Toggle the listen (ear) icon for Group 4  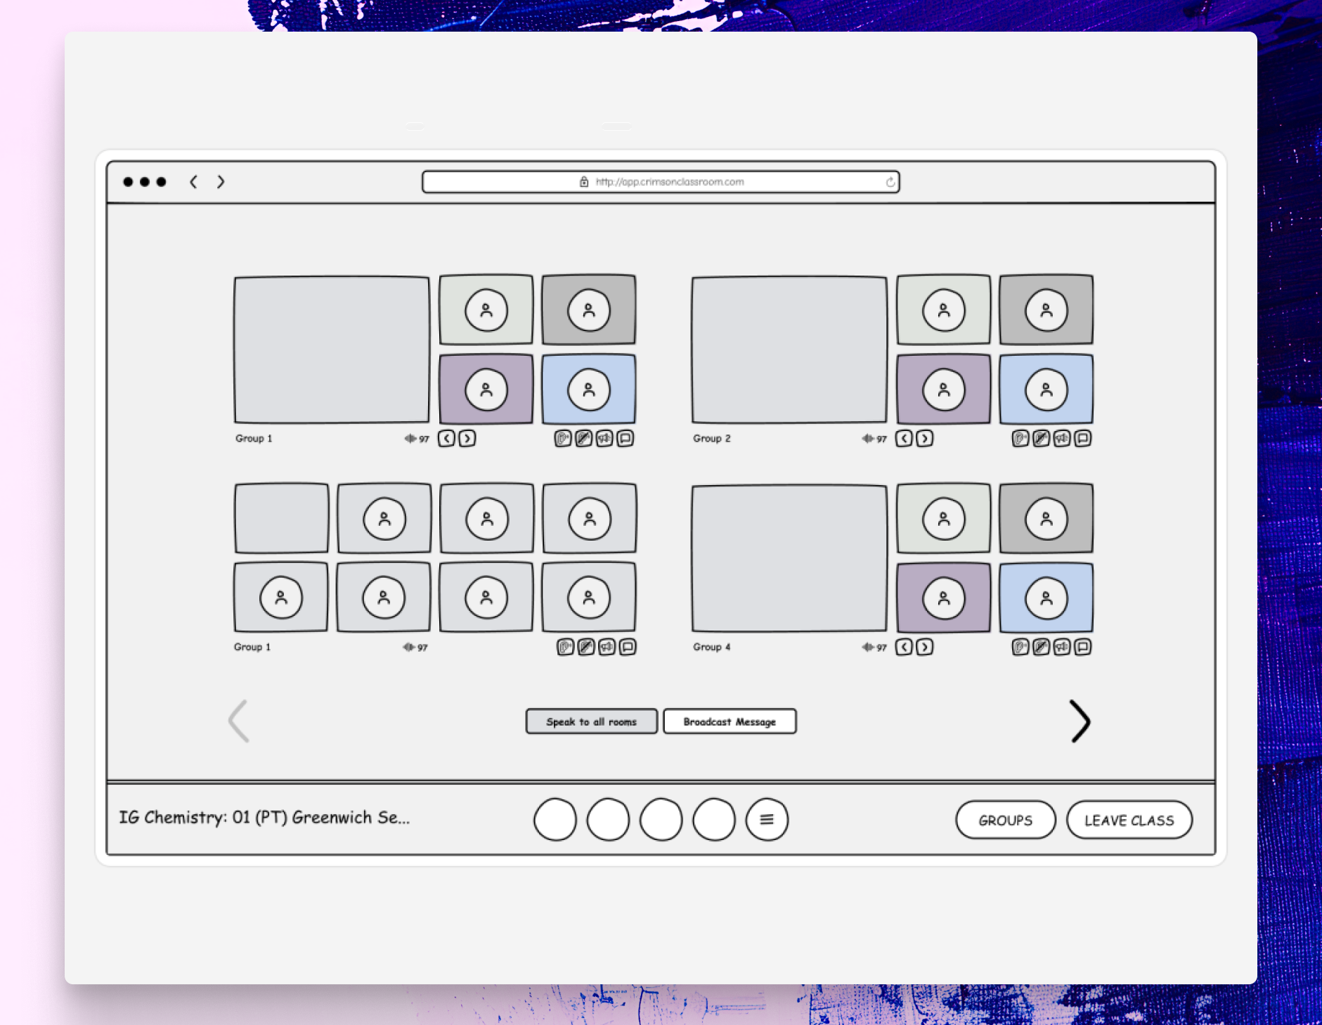point(1020,647)
